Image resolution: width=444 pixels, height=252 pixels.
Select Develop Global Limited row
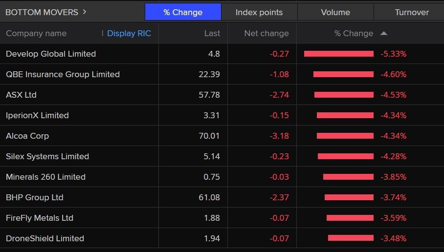click(222, 54)
